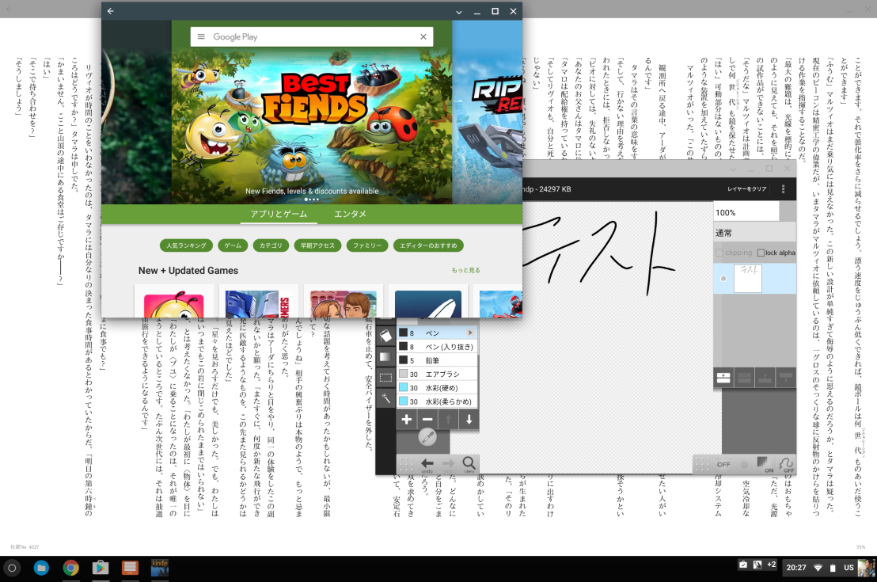Open the view magnifier tool
877x582 pixels.
coord(469,464)
